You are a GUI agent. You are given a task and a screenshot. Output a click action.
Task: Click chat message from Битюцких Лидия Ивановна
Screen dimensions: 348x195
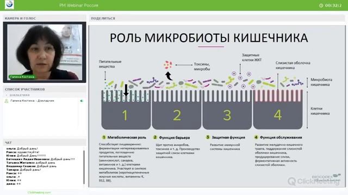click(40, 159)
